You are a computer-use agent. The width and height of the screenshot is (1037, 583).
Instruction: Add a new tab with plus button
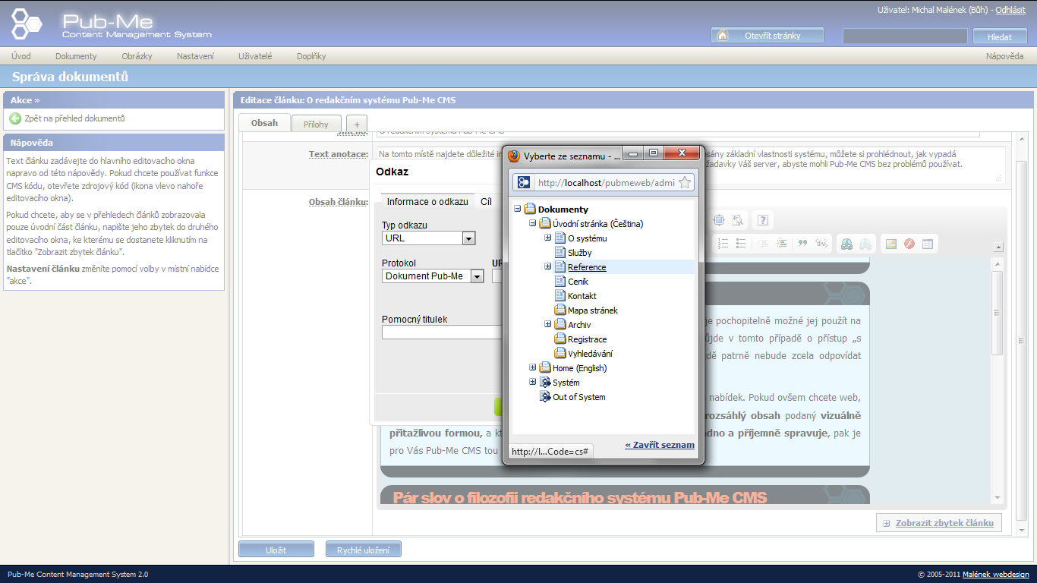point(357,124)
